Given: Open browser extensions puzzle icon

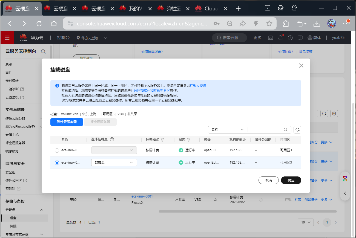Looking at the screenshot, I should (286, 24).
